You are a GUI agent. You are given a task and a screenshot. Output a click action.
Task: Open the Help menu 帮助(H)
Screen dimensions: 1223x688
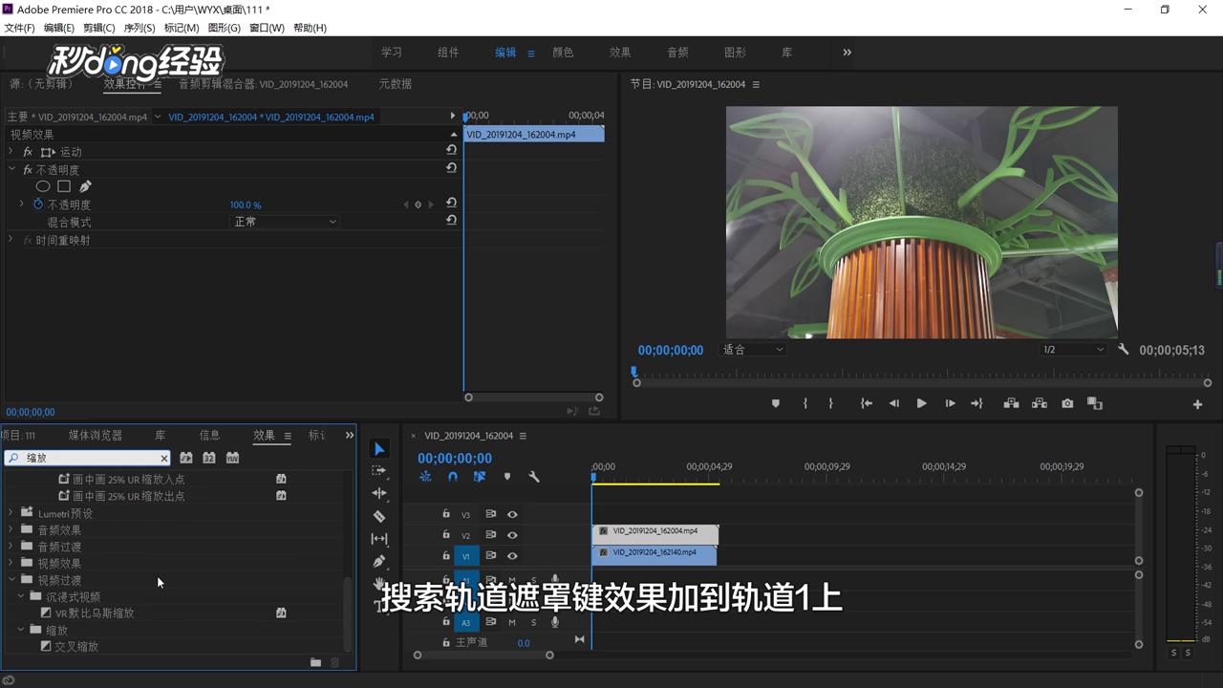pyautogui.click(x=310, y=28)
